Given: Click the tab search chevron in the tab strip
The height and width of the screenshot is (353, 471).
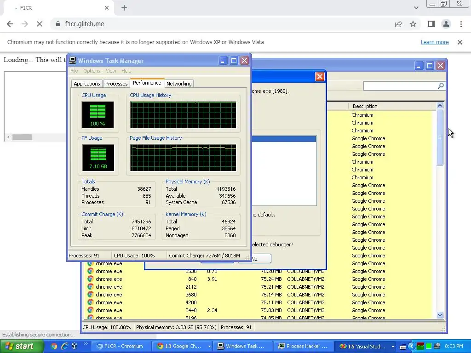Looking at the screenshot, I should coord(416,8).
